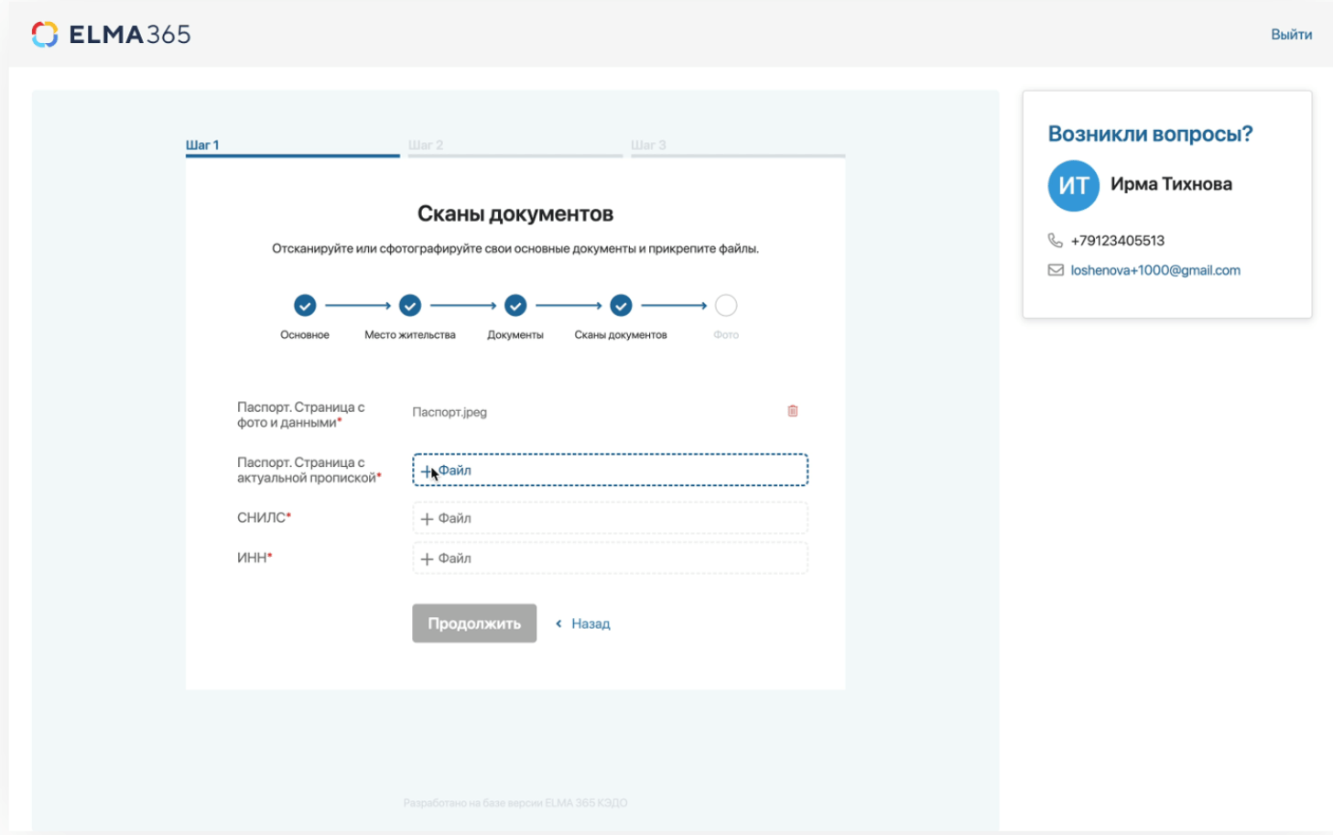Switch to Шаг 1 tab
Viewport: 1333px width, 835px height.
coord(202,146)
